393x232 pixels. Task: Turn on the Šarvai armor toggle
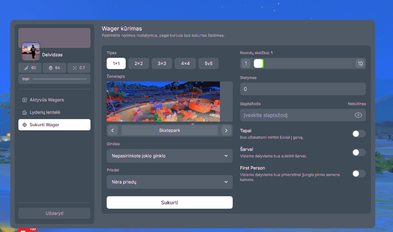point(359,152)
